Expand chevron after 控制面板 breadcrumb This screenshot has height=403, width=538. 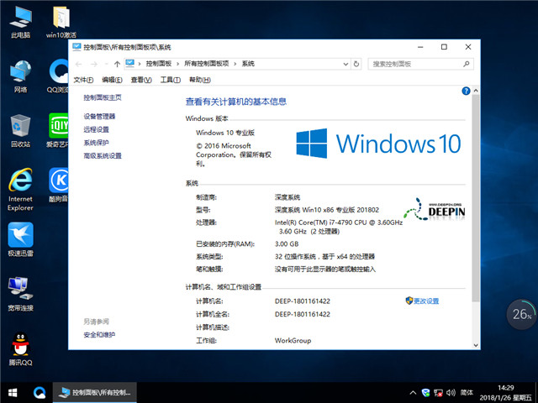click(177, 64)
